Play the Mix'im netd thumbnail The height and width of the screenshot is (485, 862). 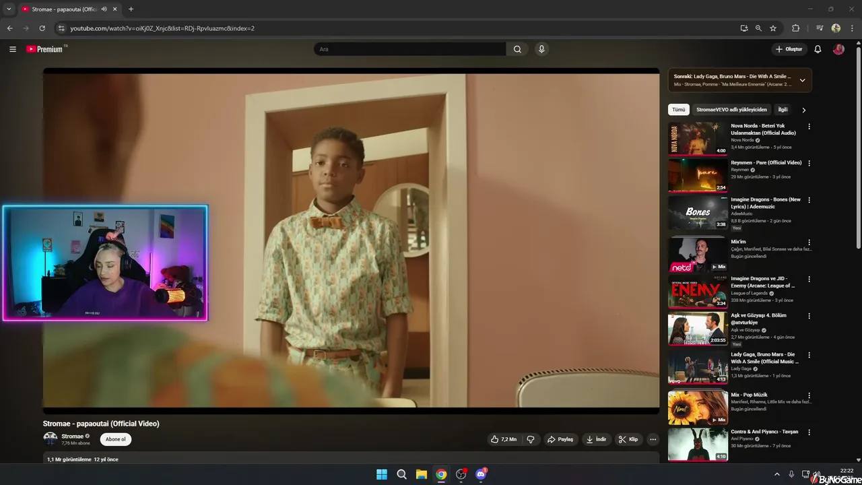[x=698, y=254]
